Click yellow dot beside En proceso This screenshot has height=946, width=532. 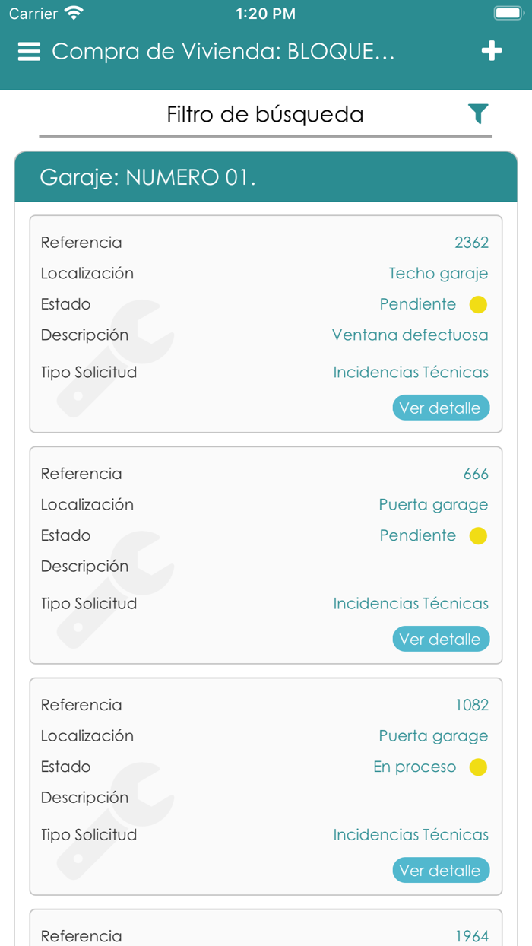click(x=478, y=767)
